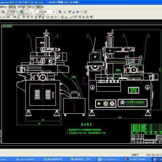
Task: Click the yellow pencil edit icon
Action: click(x=72, y=17)
